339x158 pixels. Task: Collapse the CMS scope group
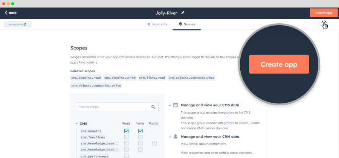pos(76,123)
